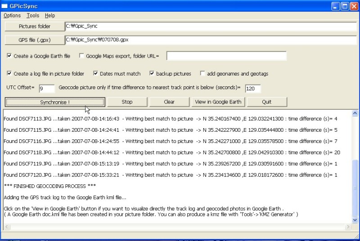Focus the pictures folder path field
The height and width of the screenshot is (241, 360).
(x=211, y=26)
